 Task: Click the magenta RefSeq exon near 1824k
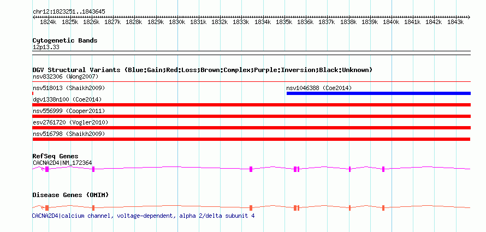click(x=47, y=169)
